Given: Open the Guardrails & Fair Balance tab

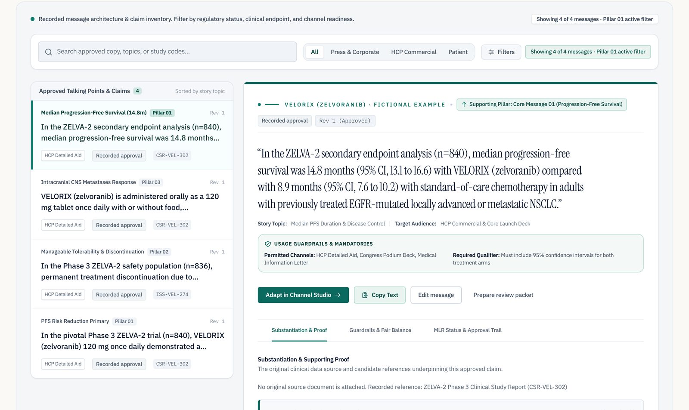Looking at the screenshot, I should (x=380, y=330).
